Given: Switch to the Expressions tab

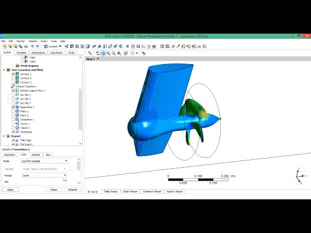Looking at the screenshot, I should tap(38, 52).
